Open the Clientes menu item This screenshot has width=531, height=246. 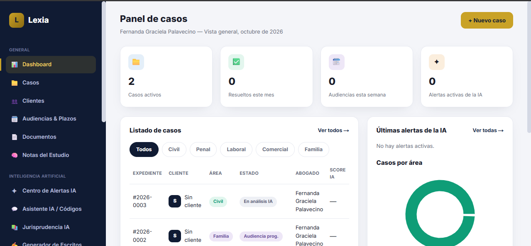(x=51, y=101)
